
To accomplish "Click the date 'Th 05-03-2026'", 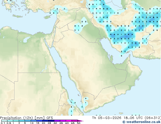I will [x=107, y=118].
